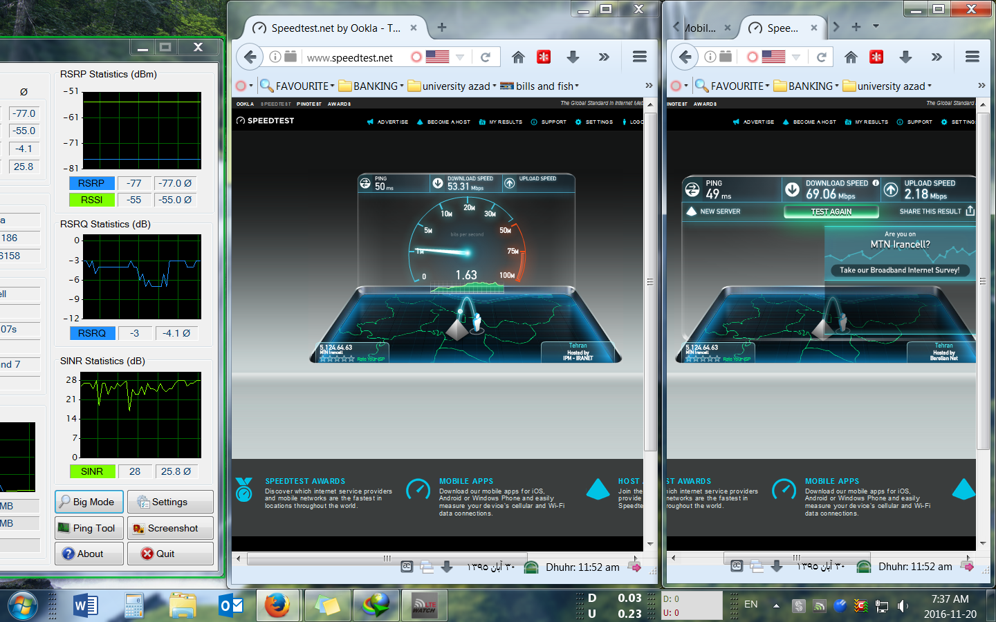Open Home page in left Firefox window

(x=518, y=57)
